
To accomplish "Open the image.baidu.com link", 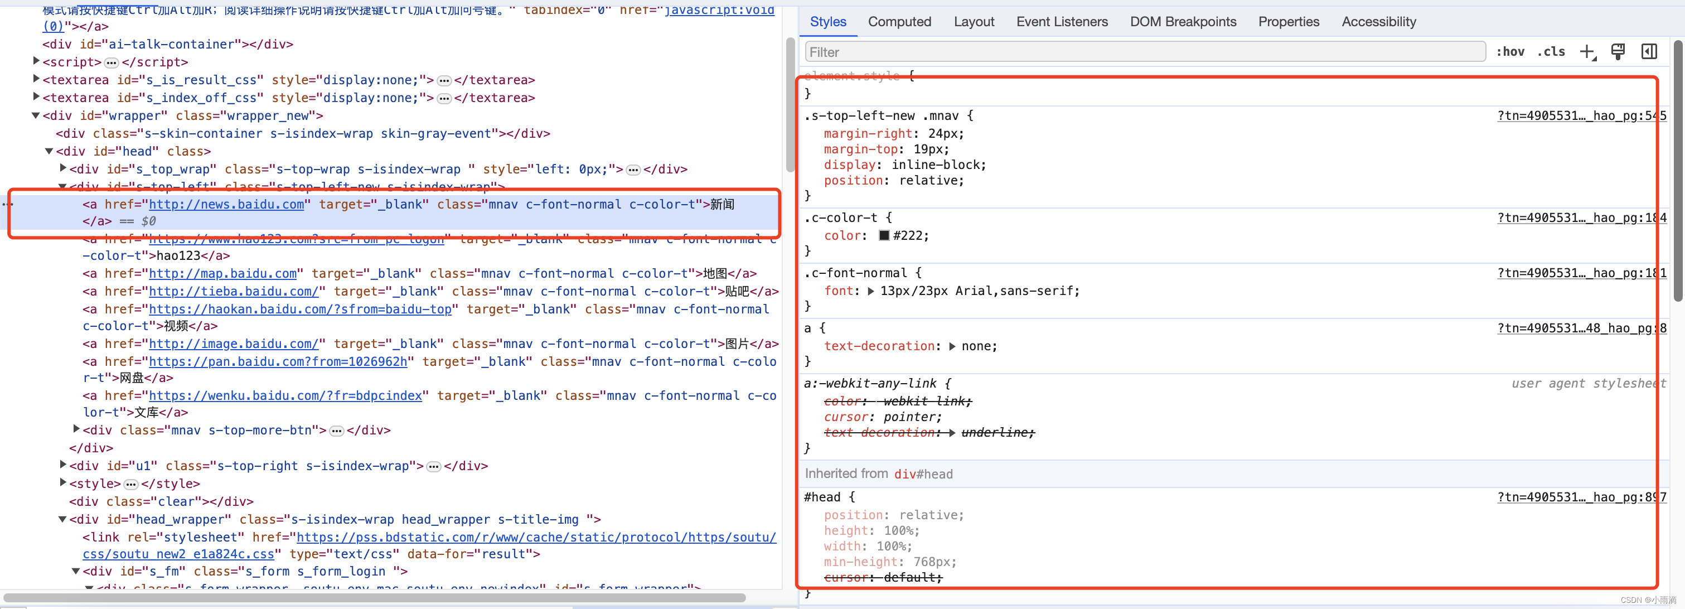I will tap(234, 344).
